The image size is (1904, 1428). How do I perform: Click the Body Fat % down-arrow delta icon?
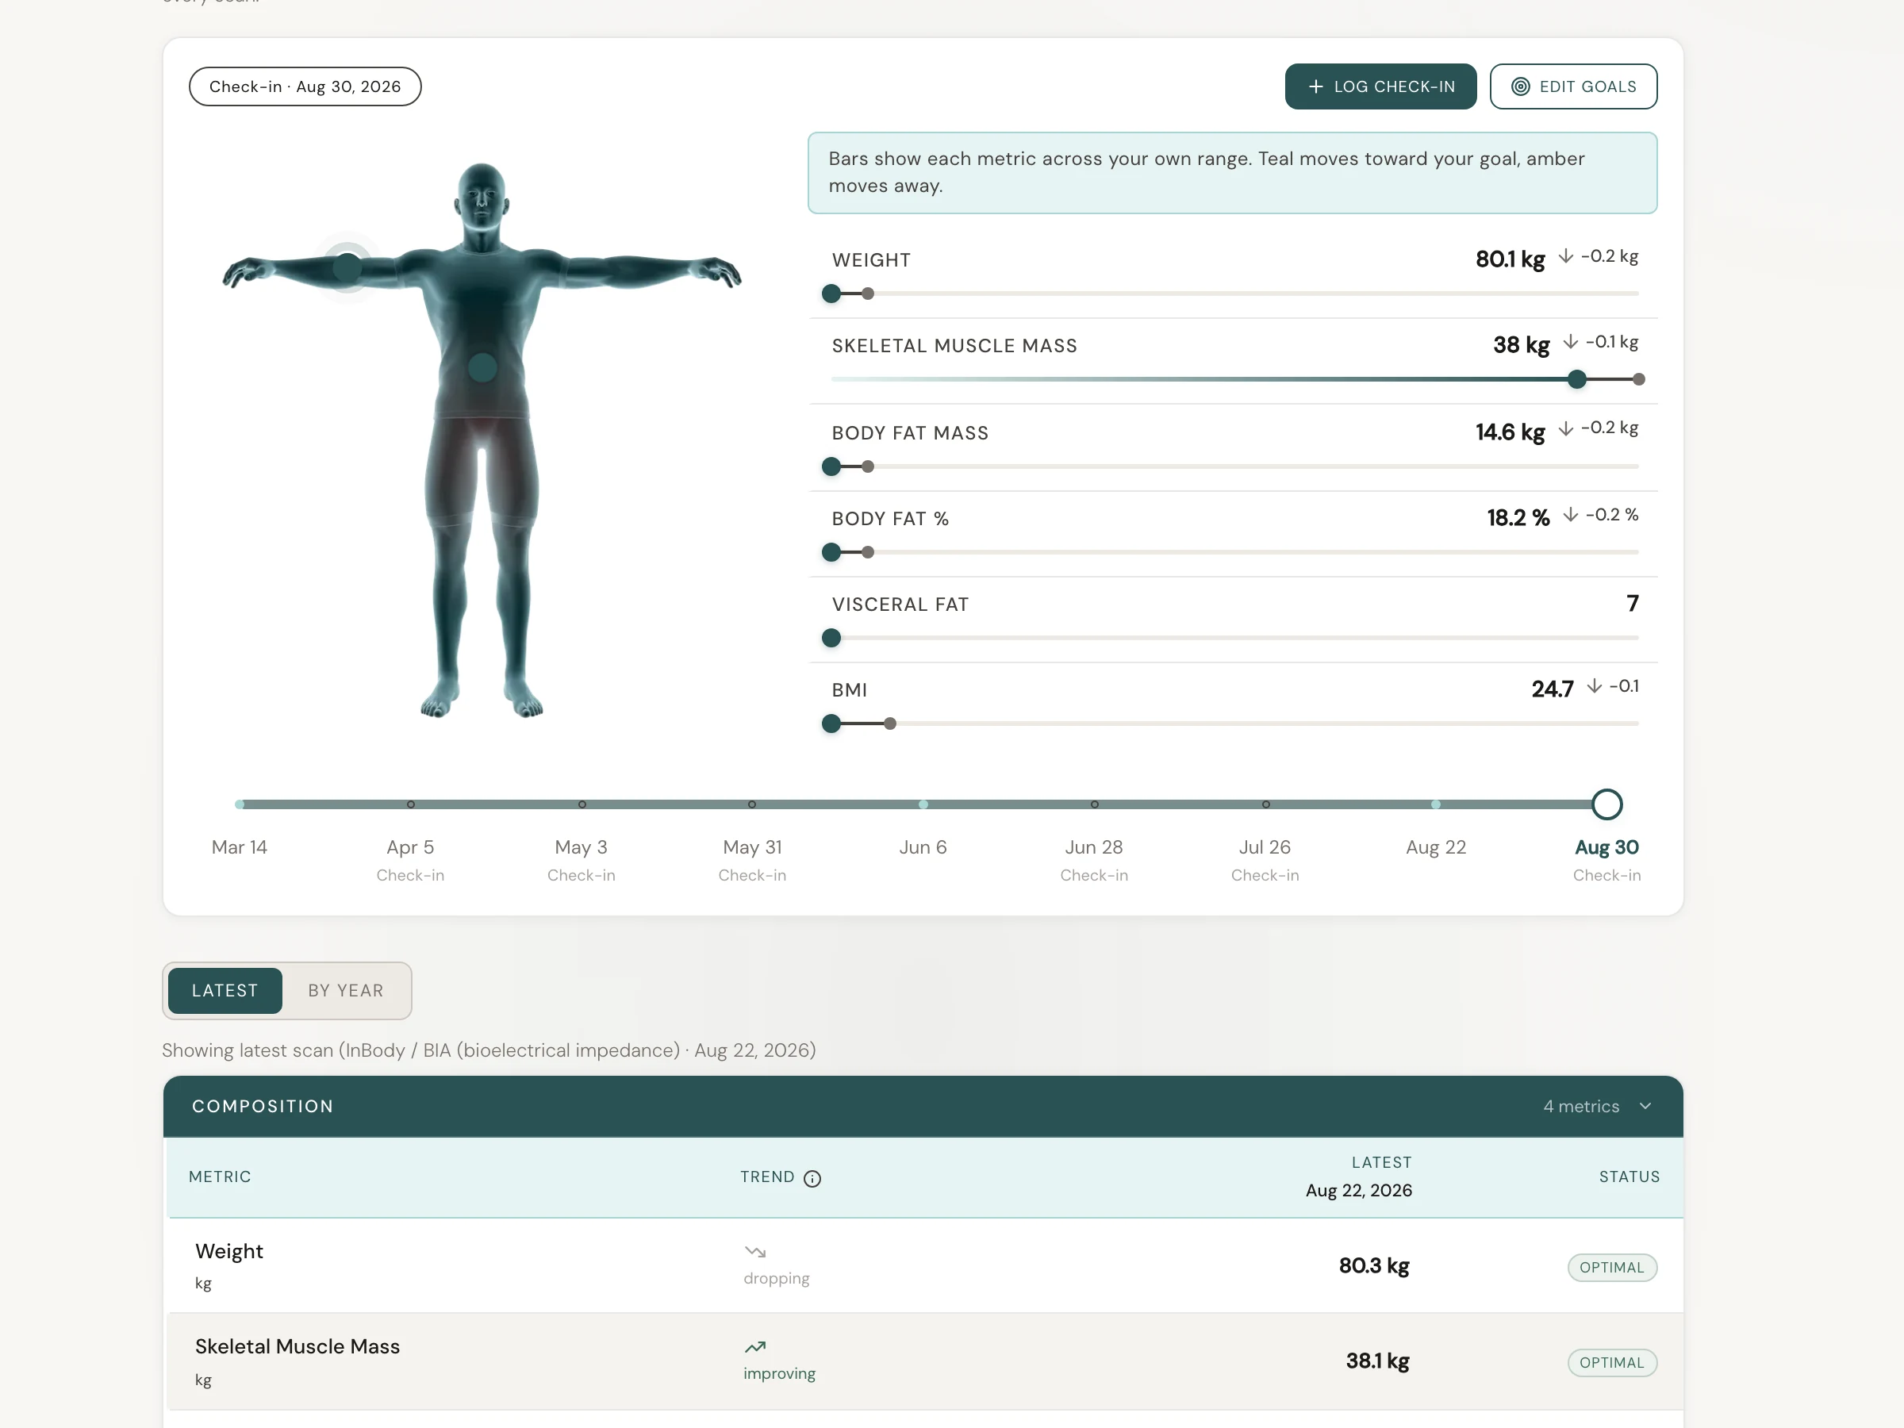[x=1570, y=515]
